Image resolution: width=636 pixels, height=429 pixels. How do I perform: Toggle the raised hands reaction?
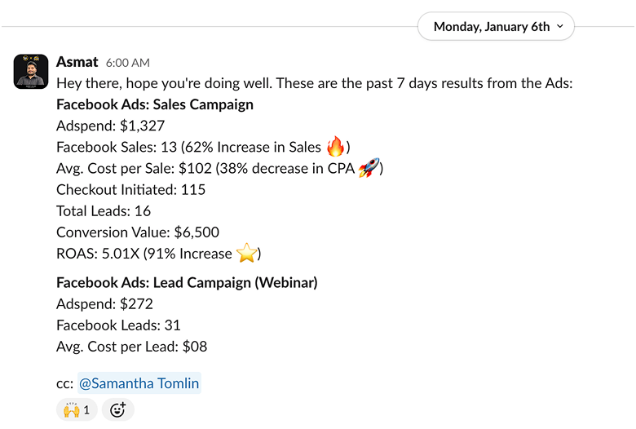[x=77, y=409]
